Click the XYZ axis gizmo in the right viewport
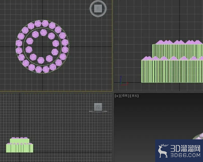The image size is (203, 162). pyautogui.click(x=124, y=81)
